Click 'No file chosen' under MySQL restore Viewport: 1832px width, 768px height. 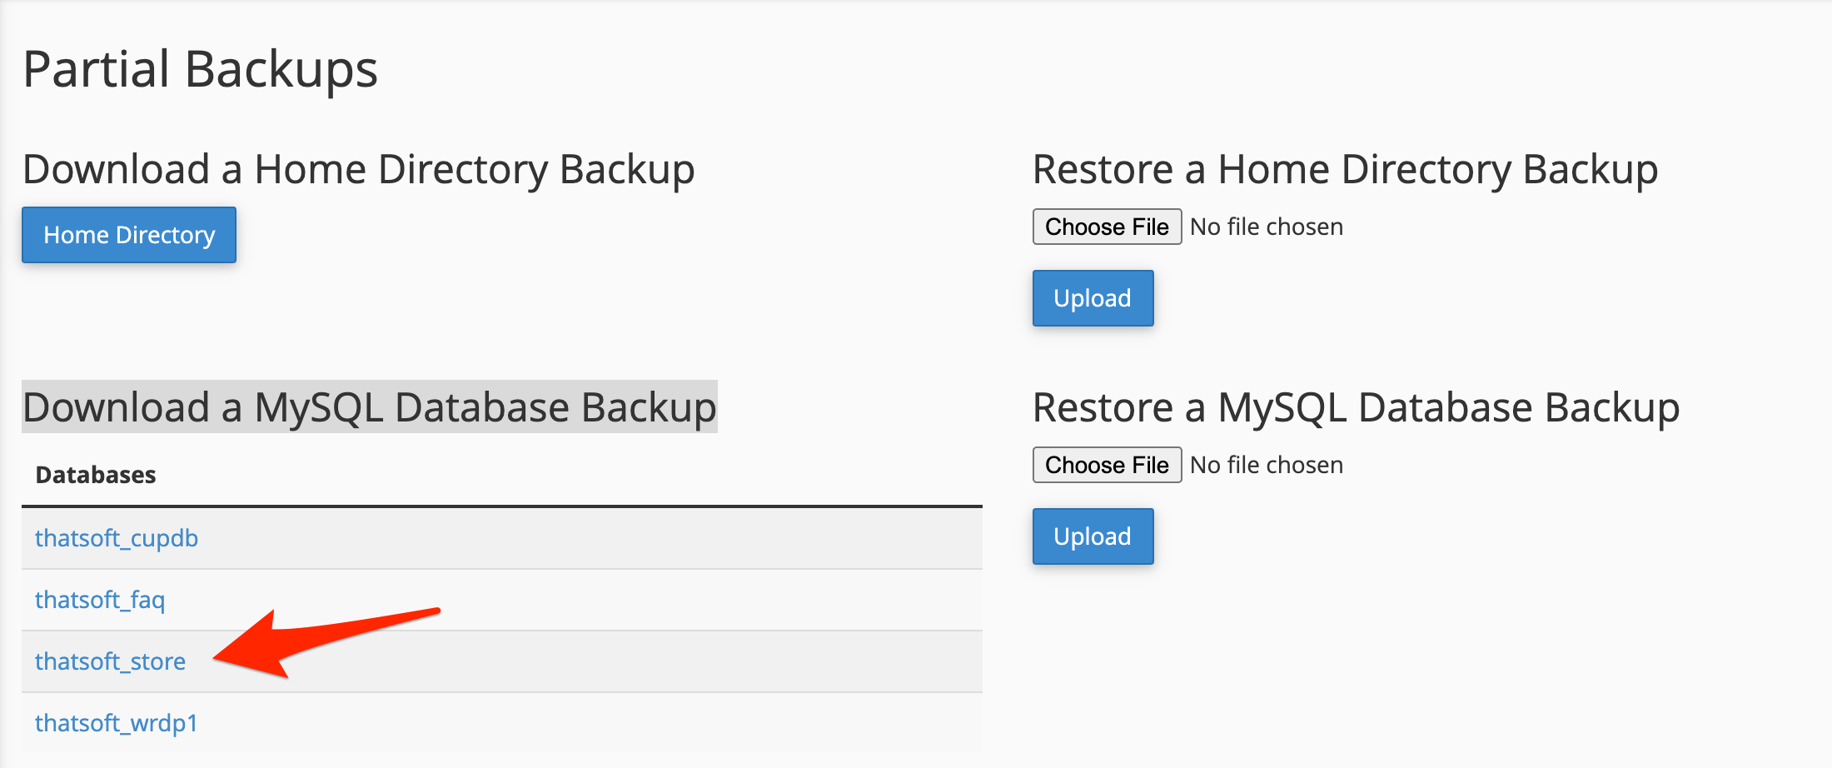(x=1267, y=465)
